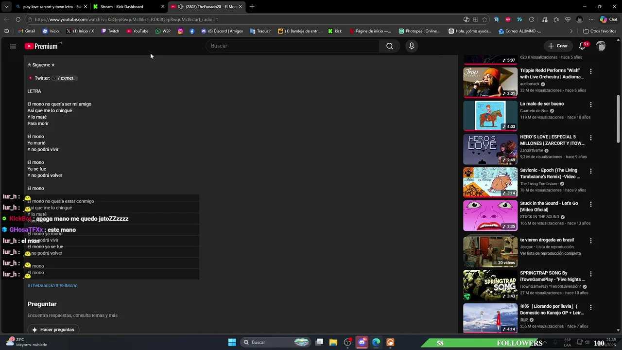Switch to the Stream - Kick Dashboard tab
The width and height of the screenshot is (622, 350).
pyautogui.click(x=129, y=7)
